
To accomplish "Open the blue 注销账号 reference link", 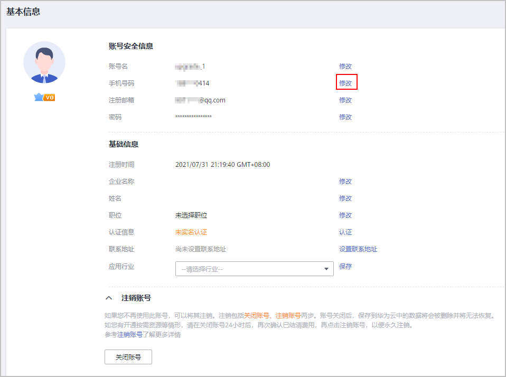I will tap(130, 335).
